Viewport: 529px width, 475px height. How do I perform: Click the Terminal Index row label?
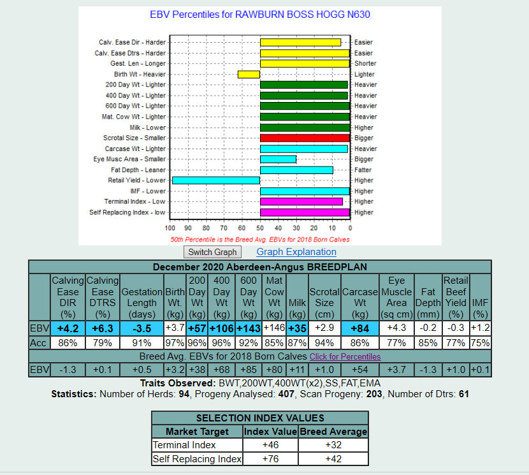click(x=184, y=445)
